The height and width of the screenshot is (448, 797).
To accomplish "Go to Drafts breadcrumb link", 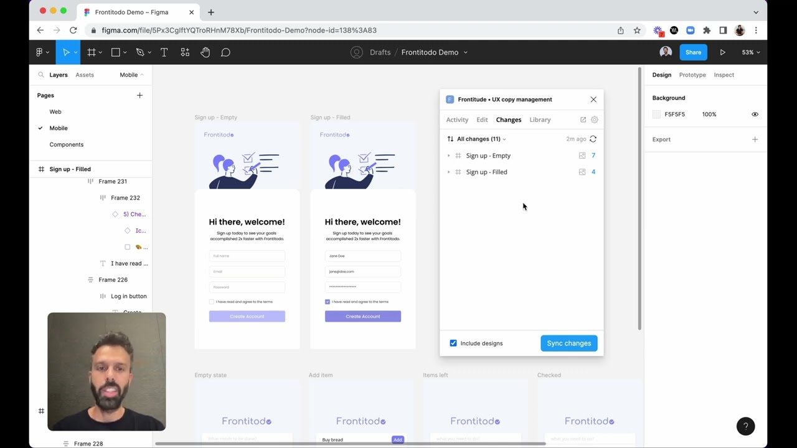I will [x=380, y=52].
